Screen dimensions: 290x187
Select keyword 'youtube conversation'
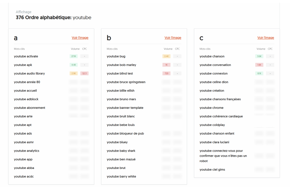215,65
